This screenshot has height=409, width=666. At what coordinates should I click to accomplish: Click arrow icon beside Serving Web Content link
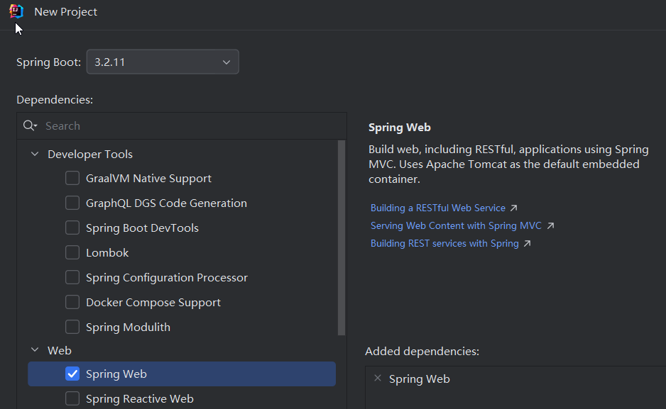click(x=550, y=226)
